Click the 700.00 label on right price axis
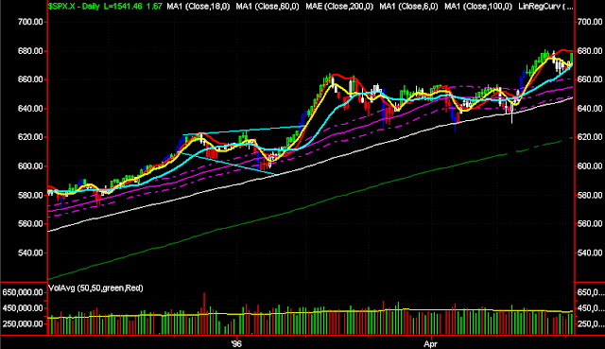 coord(590,22)
